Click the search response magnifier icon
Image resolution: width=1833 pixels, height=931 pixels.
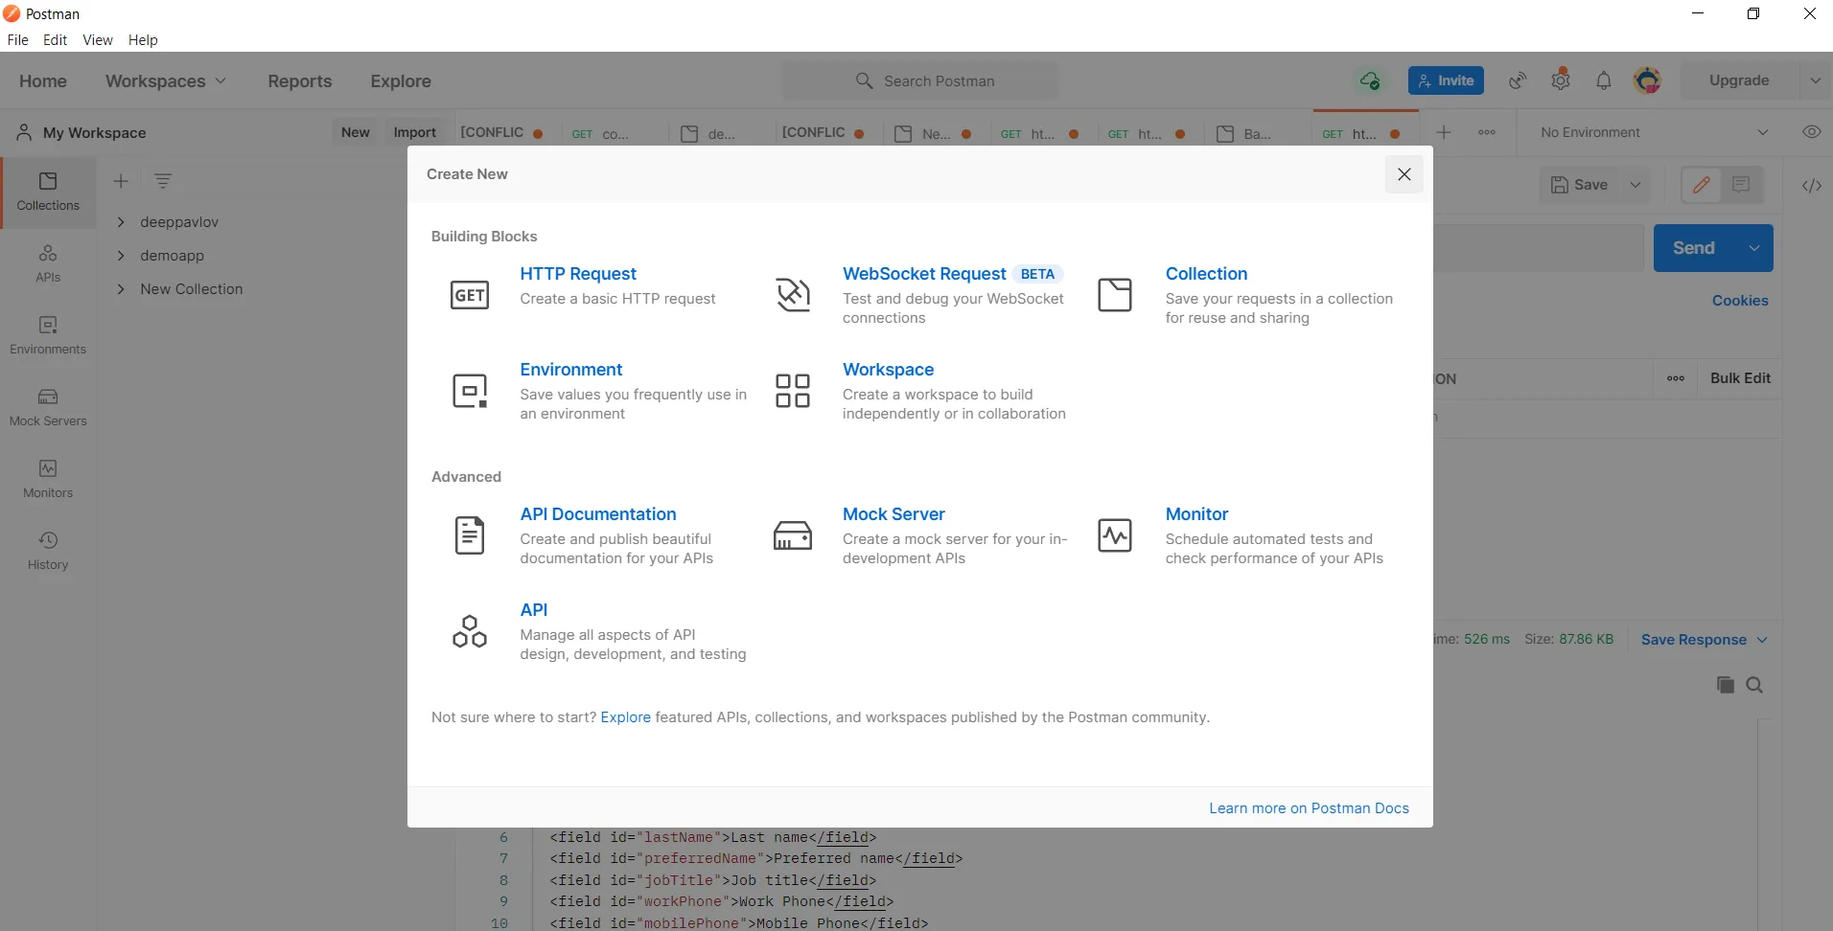(1754, 685)
